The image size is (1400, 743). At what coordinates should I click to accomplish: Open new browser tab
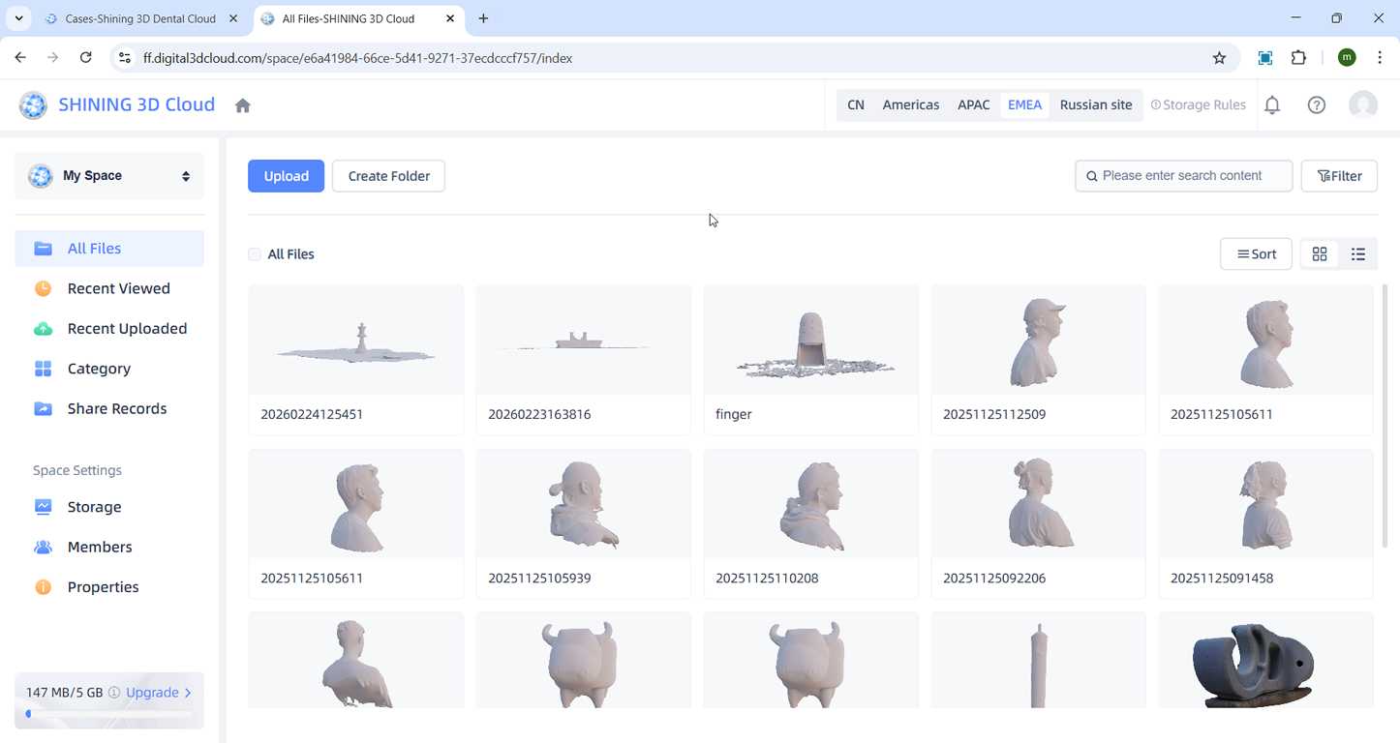(483, 18)
